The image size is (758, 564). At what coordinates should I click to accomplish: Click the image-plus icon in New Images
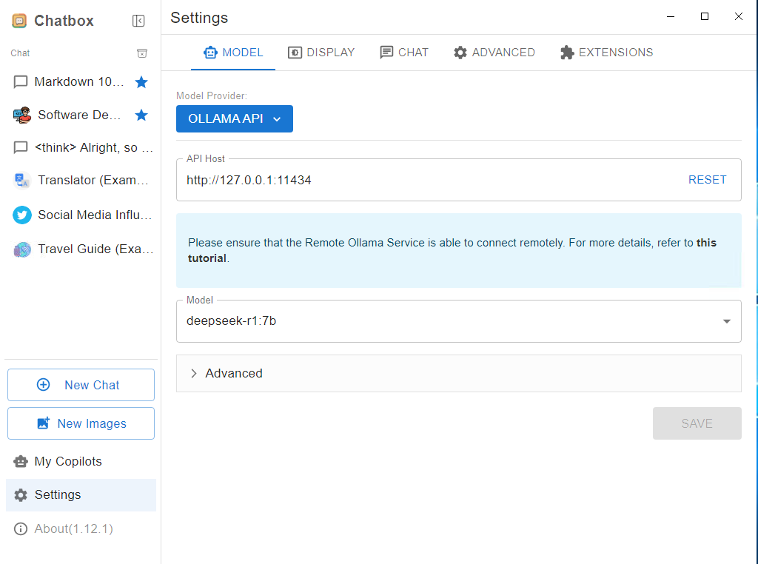point(44,423)
